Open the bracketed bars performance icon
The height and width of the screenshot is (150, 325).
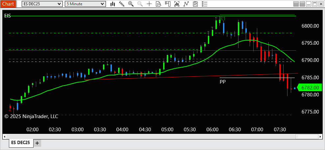pyautogui.click(x=177, y=4)
